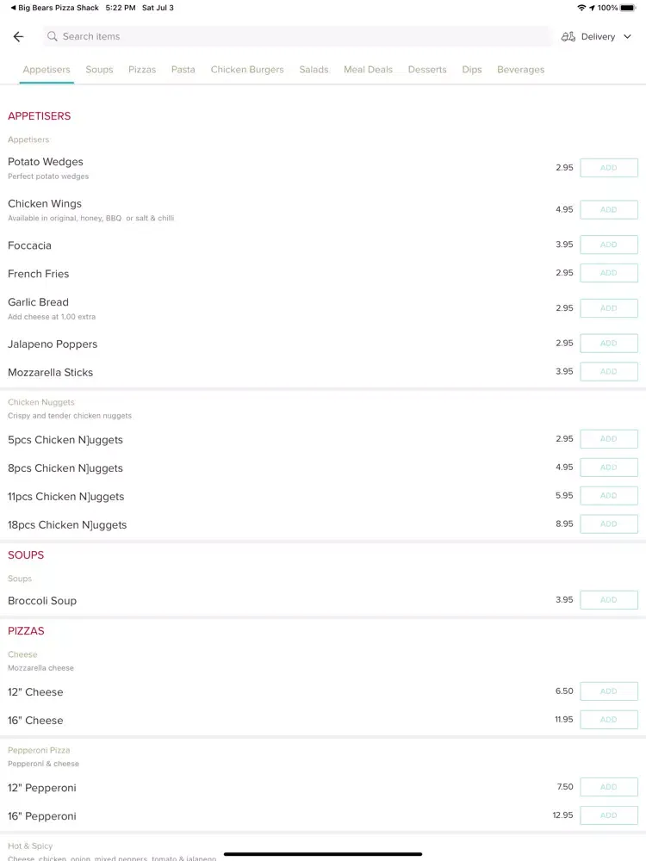Add 16" Cheese pizza to order
The height and width of the screenshot is (861, 646).
click(x=609, y=720)
